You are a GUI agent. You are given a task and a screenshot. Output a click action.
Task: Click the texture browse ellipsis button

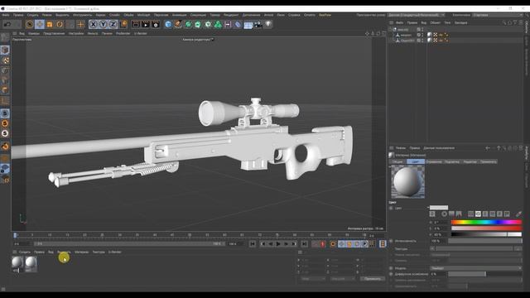518,248
